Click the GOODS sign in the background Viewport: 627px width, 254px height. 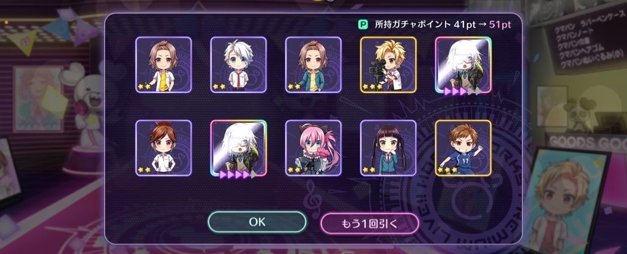[x=567, y=142]
